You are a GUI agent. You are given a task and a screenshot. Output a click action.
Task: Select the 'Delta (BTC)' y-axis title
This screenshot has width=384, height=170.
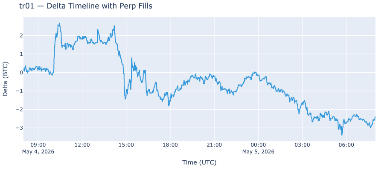(6, 79)
